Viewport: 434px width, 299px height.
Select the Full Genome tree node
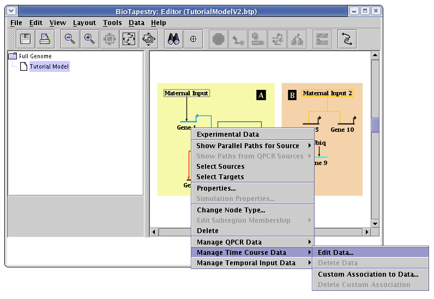coord(35,56)
